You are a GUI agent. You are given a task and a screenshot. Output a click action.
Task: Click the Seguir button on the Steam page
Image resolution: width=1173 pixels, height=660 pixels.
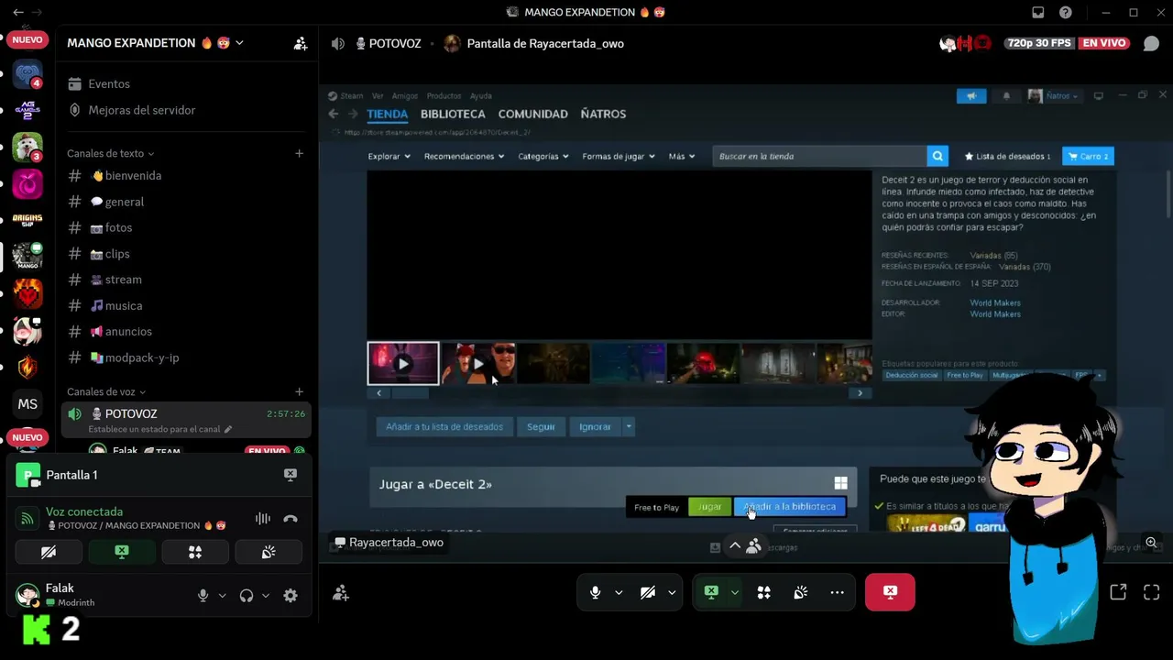[541, 426]
